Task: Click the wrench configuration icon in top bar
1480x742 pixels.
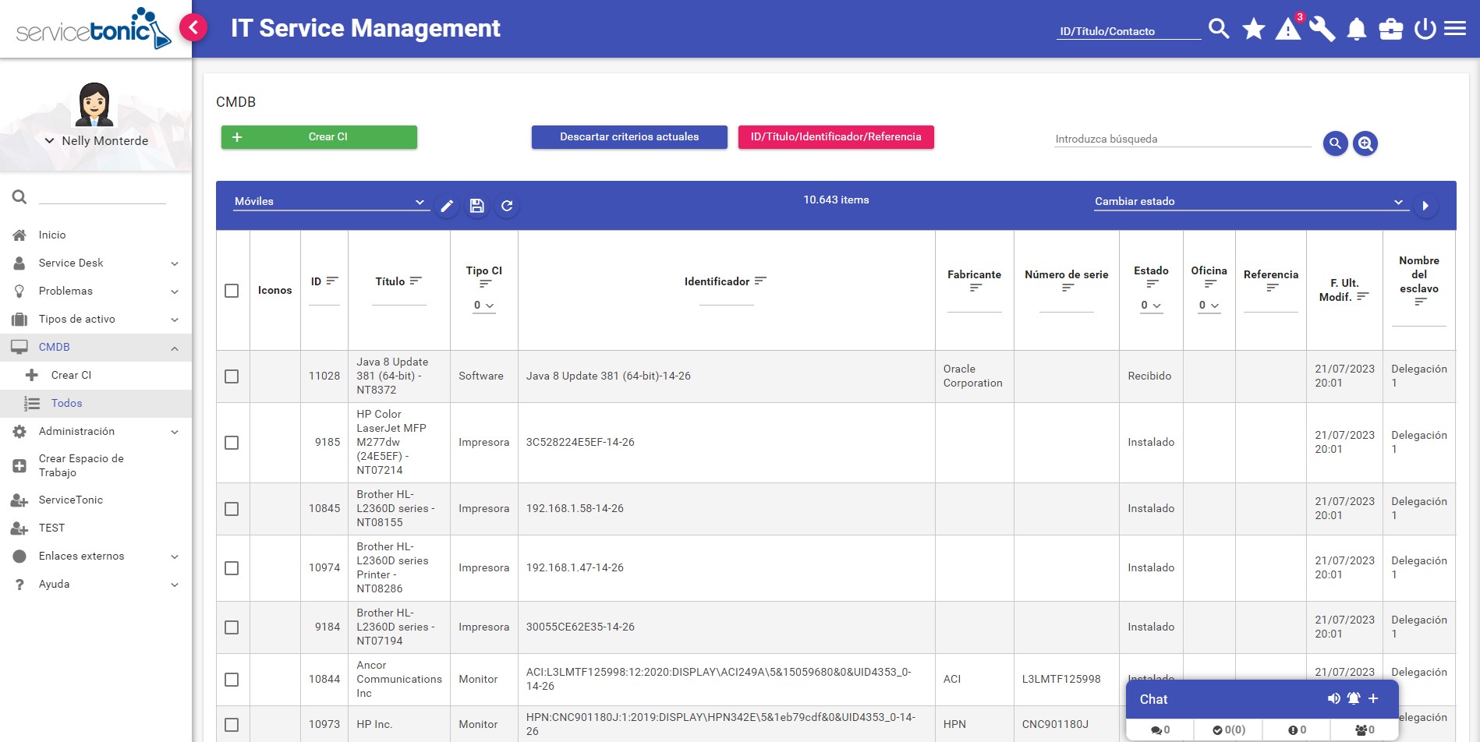Action: 1322,28
